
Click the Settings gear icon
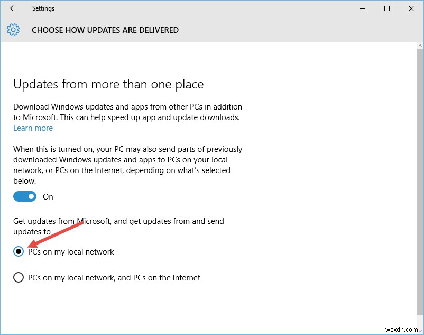[x=13, y=30]
